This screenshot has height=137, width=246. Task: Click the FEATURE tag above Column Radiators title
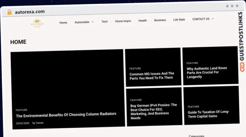pos(21,110)
